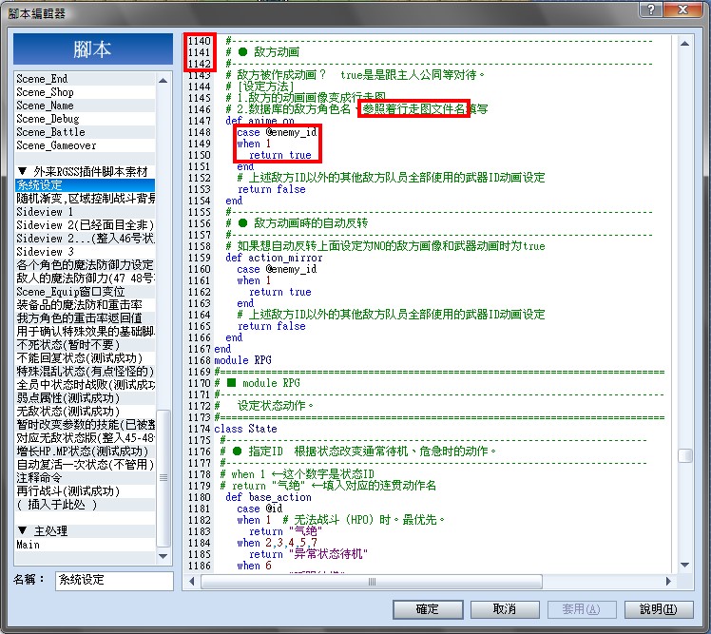Click code editor vertical scroll up arrow
Viewport: 711px width, 634px height.
tap(684, 44)
